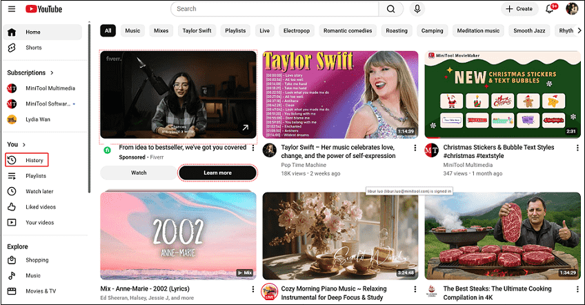
Task: Select the Mixes filter chip
Action: tap(161, 30)
